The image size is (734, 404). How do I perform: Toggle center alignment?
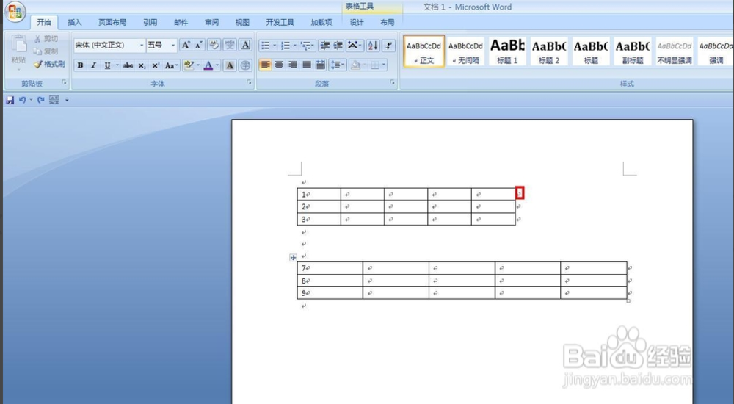click(279, 65)
